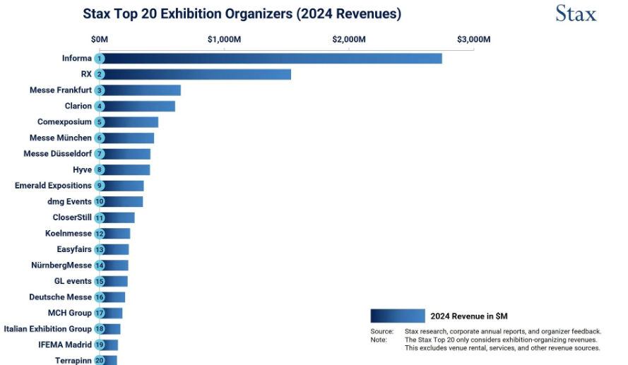Click the $1,000M axis label

[225, 39]
